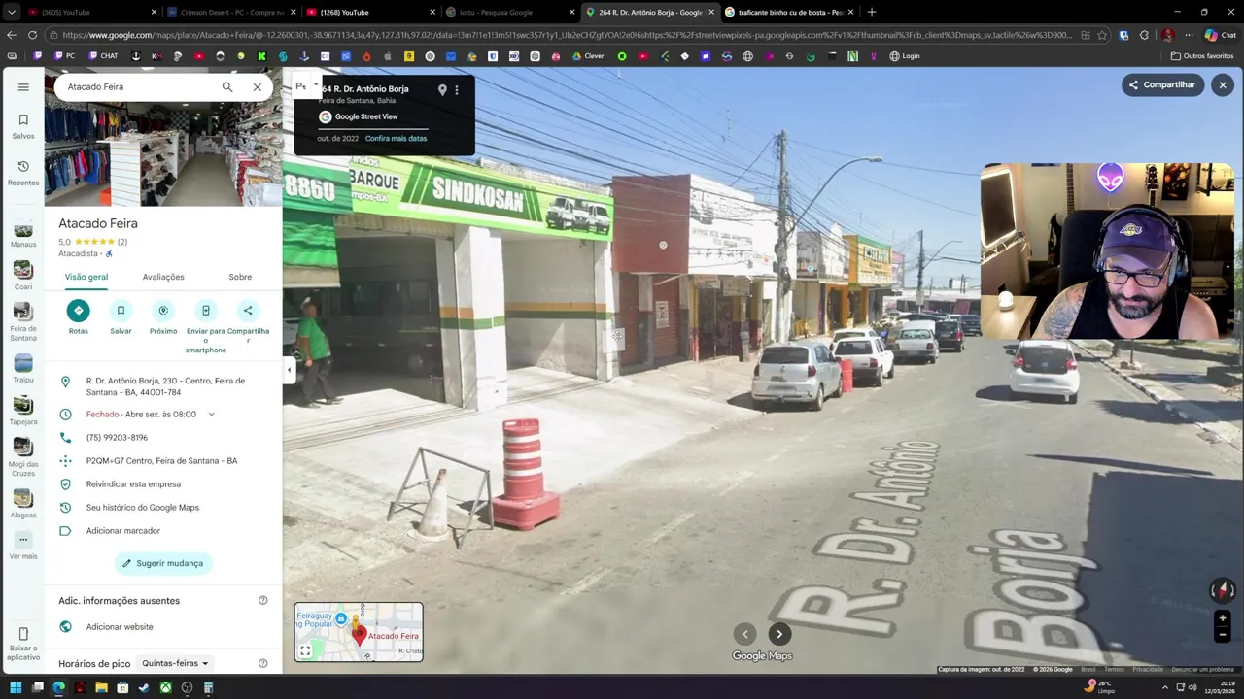Expand the opening hours chevron
1244x699 pixels.
coord(211,415)
